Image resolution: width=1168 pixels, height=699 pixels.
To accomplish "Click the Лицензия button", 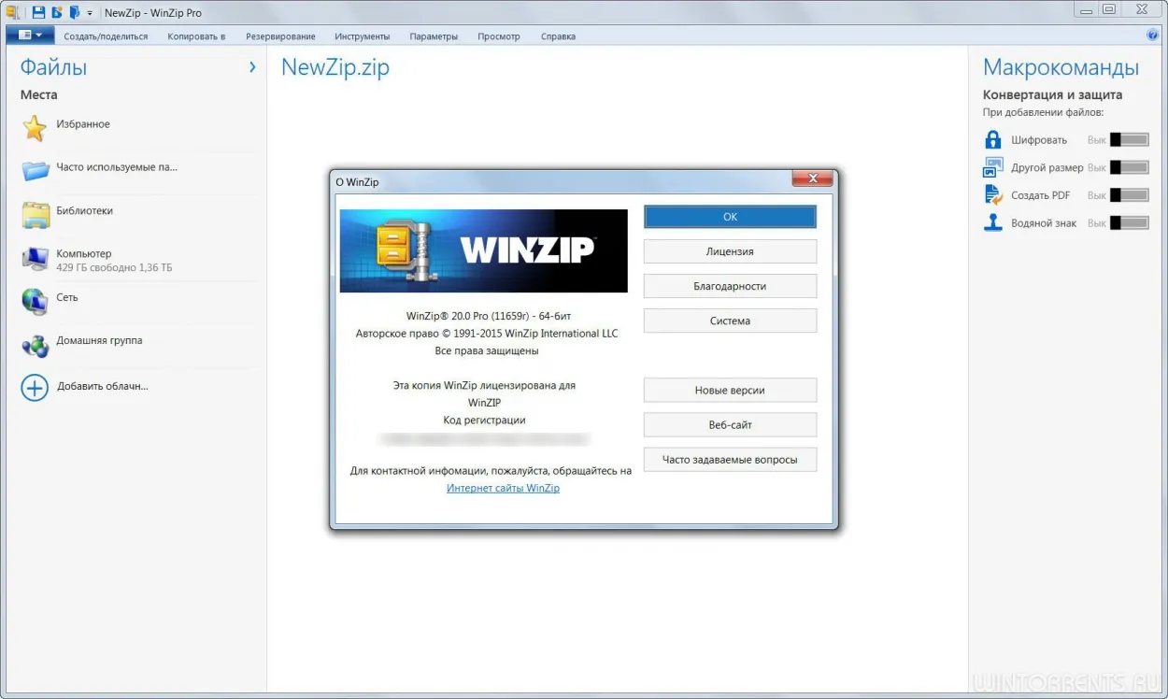I will click(730, 251).
